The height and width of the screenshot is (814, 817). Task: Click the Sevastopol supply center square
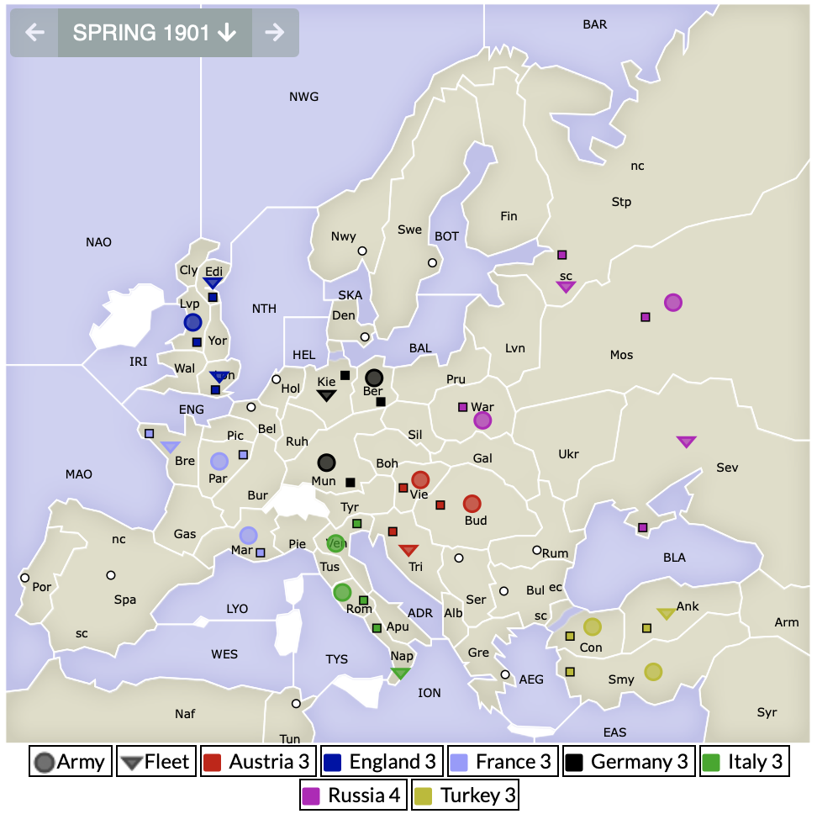pos(643,527)
